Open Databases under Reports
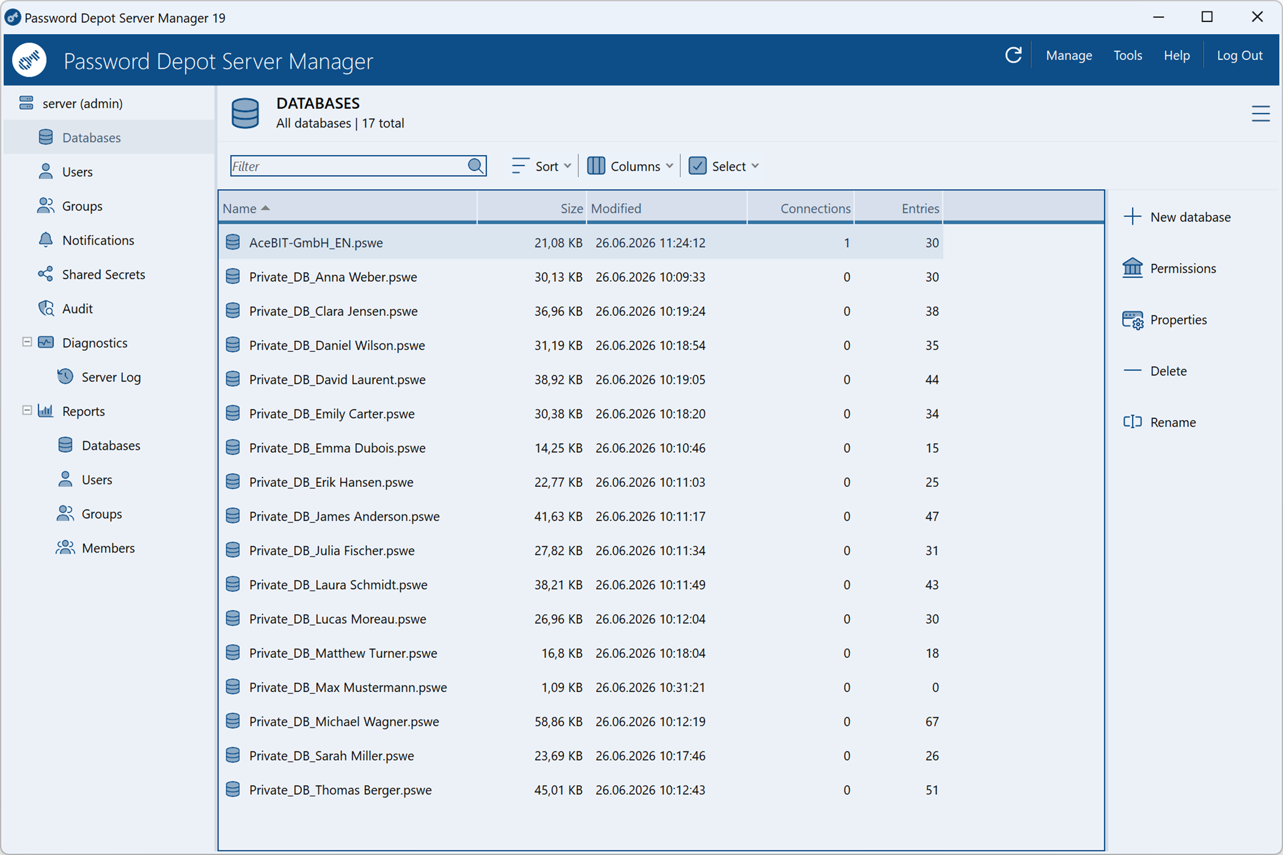1283x855 pixels. click(111, 446)
